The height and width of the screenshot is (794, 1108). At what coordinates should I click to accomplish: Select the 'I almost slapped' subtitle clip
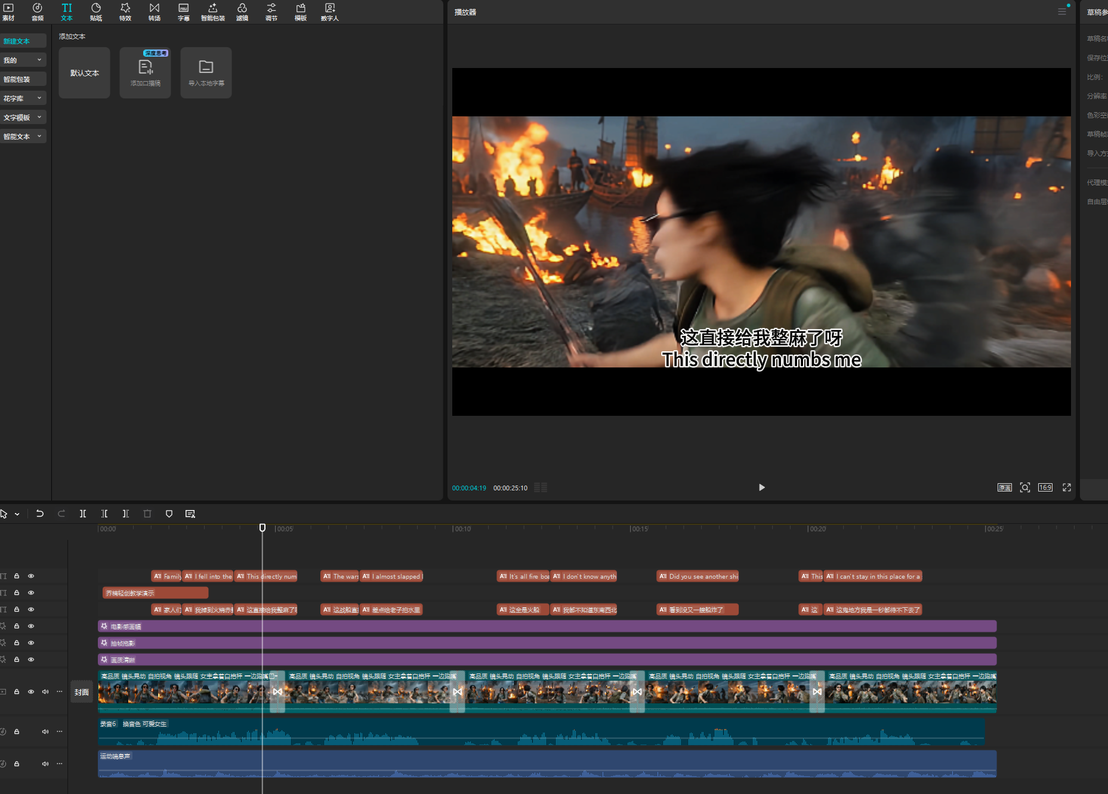point(391,576)
